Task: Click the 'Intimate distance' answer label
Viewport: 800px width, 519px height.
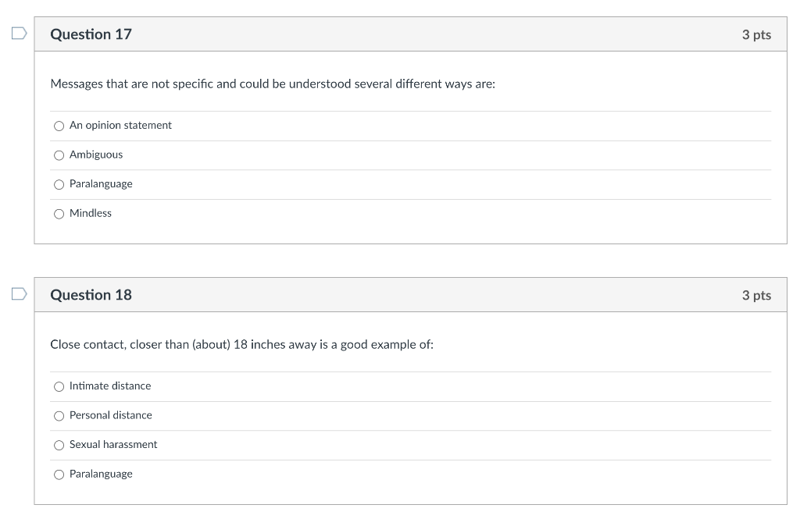Action: pyautogui.click(x=110, y=386)
